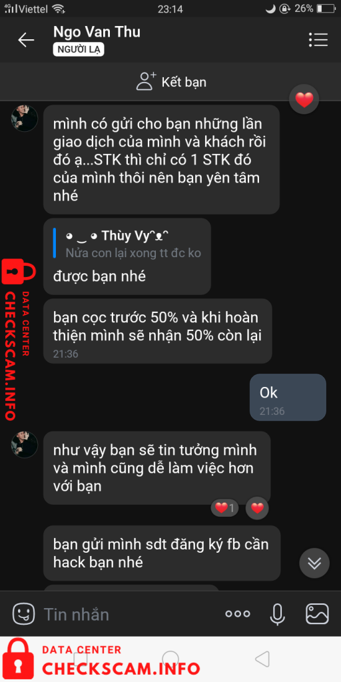This screenshot has width=341, height=682.
Task: Tap the microphone voice message icon
Action: tap(276, 613)
